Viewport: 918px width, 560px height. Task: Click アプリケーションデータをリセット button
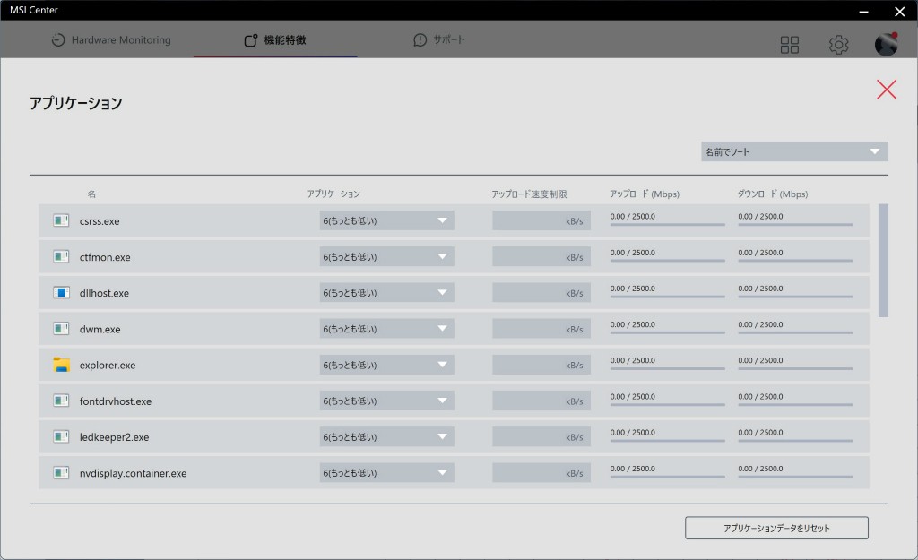click(776, 528)
